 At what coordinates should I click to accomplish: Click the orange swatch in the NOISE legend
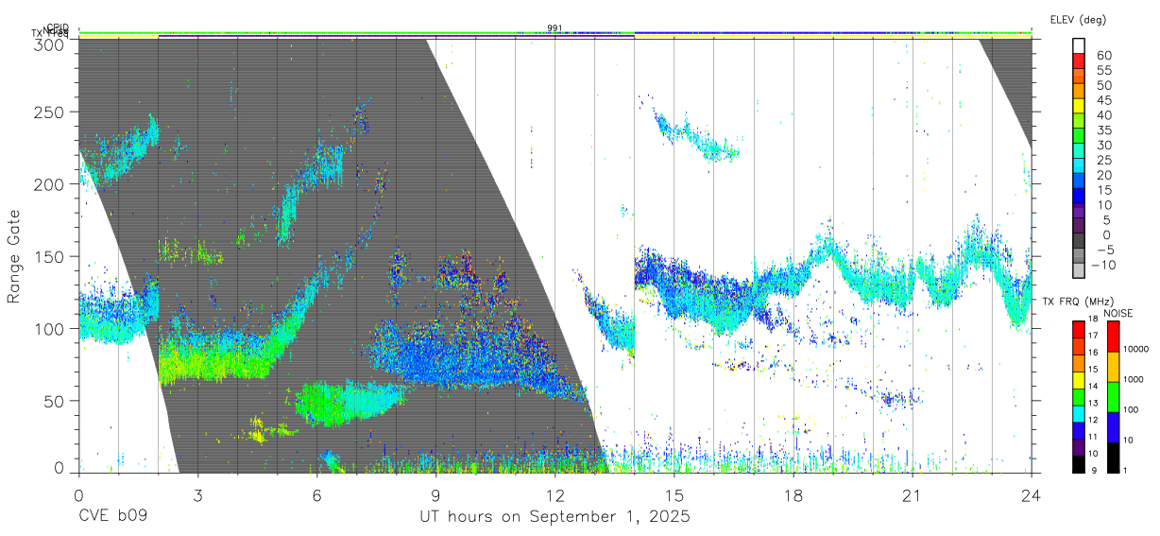click(x=1112, y=367)
